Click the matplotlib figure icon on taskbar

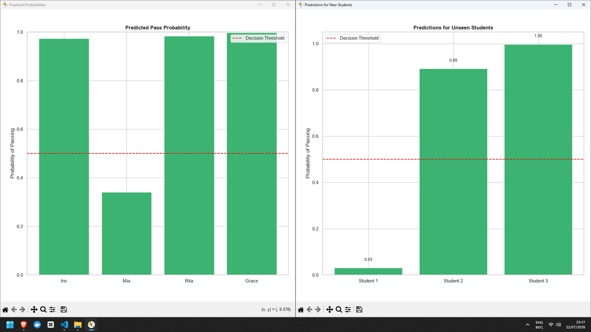[x=91, y=325]
